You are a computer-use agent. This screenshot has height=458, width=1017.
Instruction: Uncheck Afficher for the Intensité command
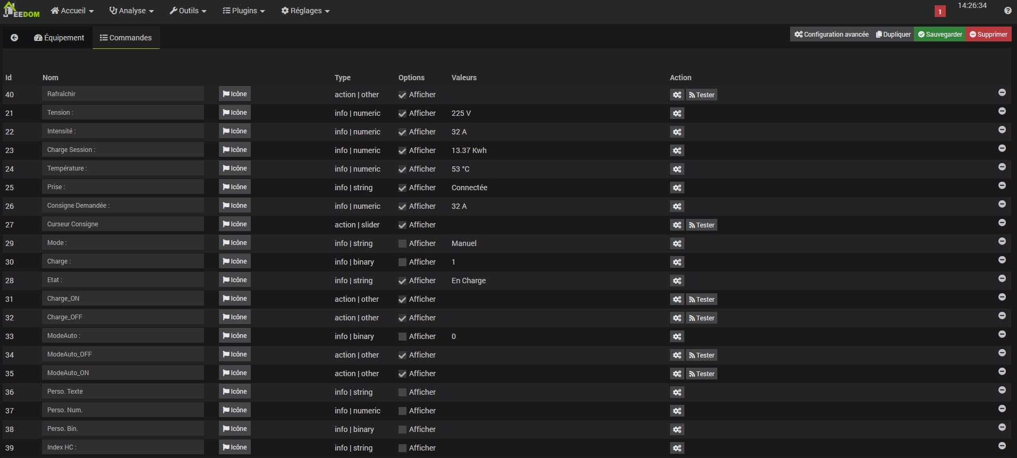click(402, 132)
